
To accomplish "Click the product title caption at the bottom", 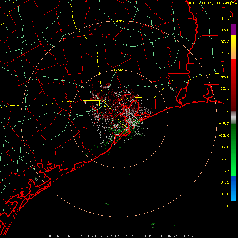I will point(120,236).
